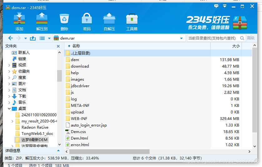Screen dimensions: 262x167
Task: Select the META-INF folder row
Action: [x=158, y=106]
